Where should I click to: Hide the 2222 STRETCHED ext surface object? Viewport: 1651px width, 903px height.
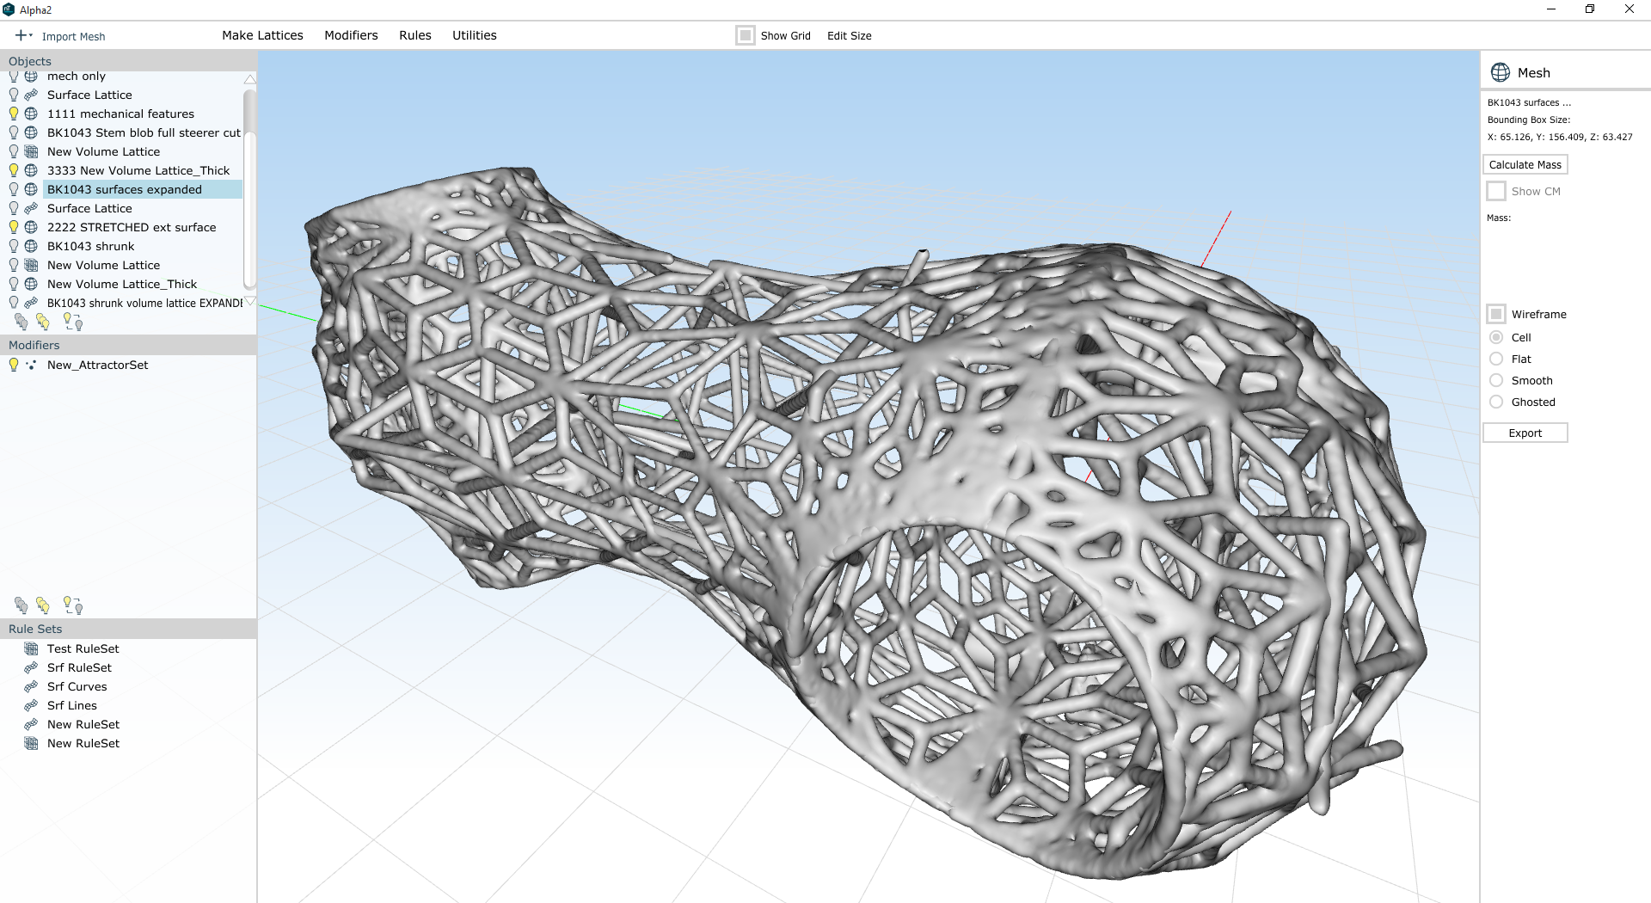pyautogui.click(x=14, y=227)
